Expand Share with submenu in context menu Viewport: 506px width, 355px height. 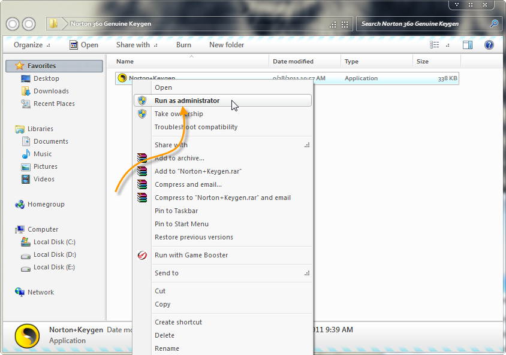(307, 145)
